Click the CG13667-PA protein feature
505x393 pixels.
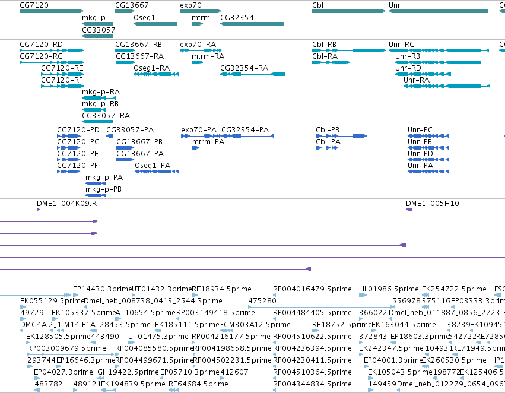click(125, 160)
